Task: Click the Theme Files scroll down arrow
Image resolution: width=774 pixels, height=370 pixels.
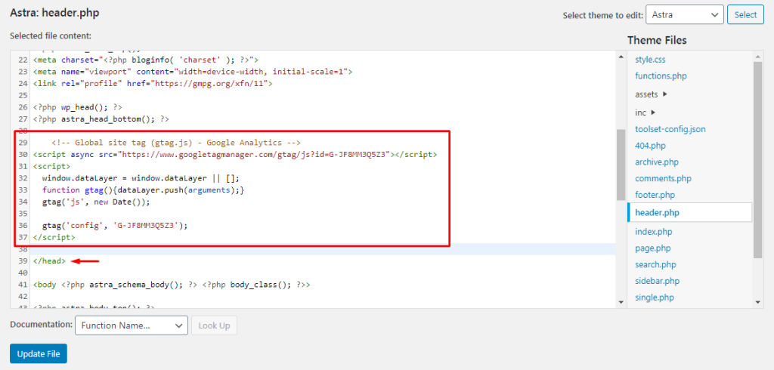Action: [758, 301]
